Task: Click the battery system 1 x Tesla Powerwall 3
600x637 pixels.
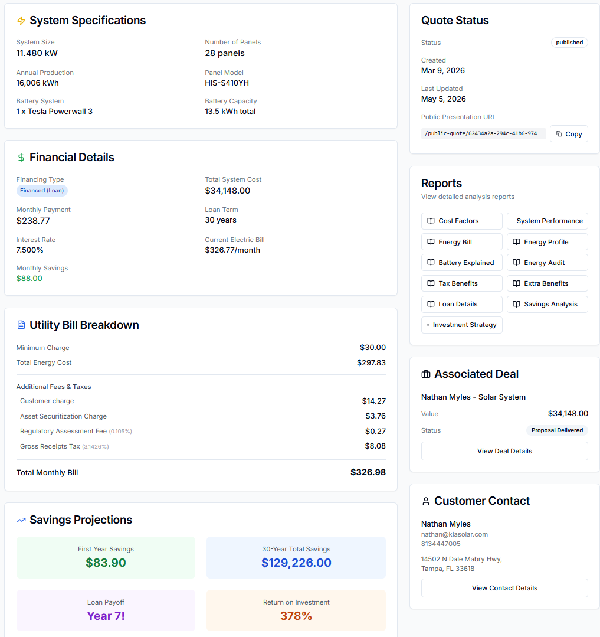Action: point(54,112)
